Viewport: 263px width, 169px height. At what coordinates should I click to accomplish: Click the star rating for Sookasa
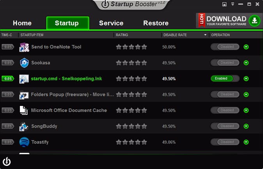coord(131,63)
